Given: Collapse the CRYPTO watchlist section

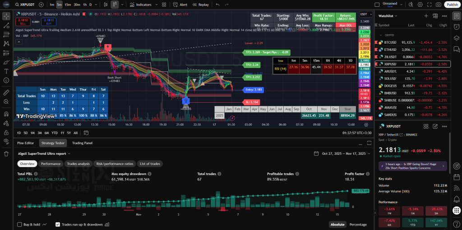Looking at the screenshot, I should tap(380, 35).
